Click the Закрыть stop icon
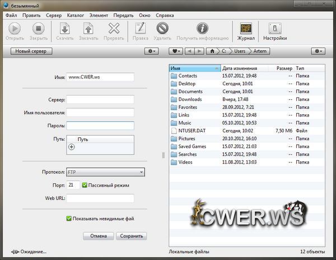Image resolution: width=336 pixels, height=260 pixels. click(38, 28)
